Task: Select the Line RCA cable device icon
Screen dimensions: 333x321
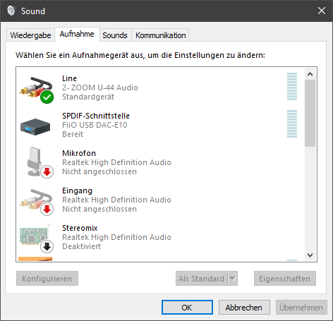Action: [x=37, y=90]
